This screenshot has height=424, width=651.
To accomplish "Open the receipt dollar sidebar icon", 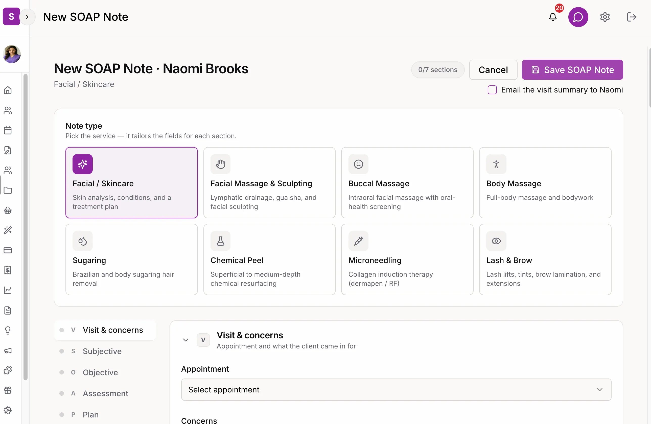I will (x=8, y=270).
